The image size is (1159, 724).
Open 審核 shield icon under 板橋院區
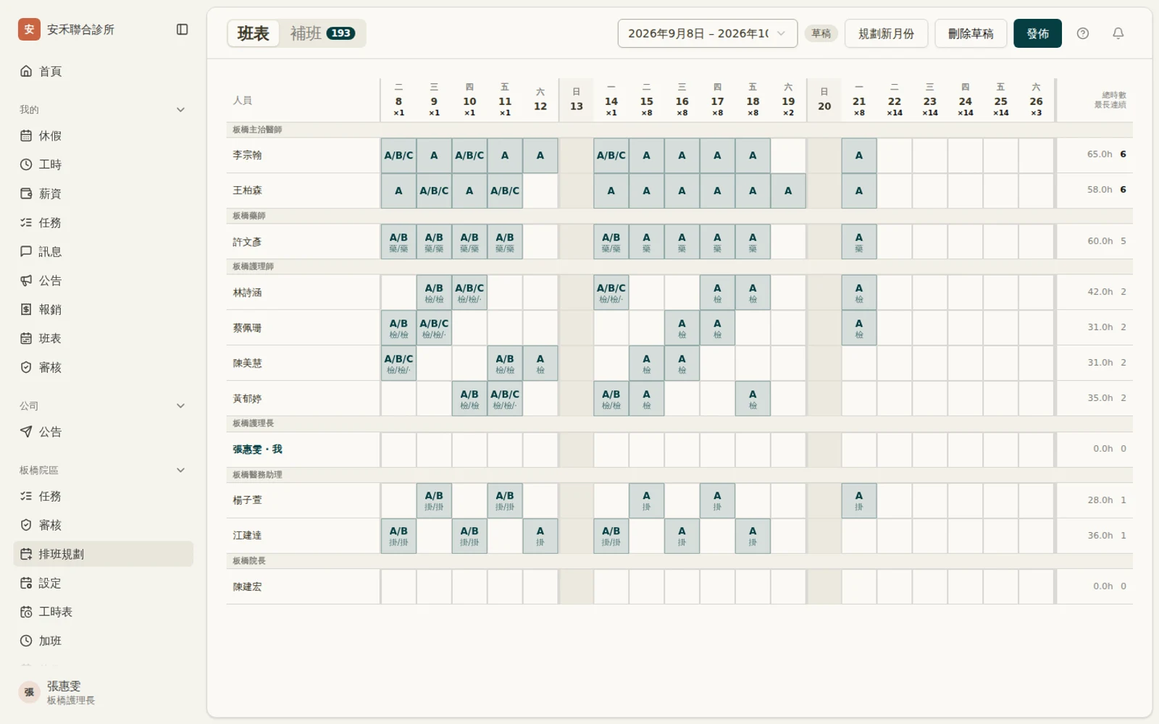26,525
